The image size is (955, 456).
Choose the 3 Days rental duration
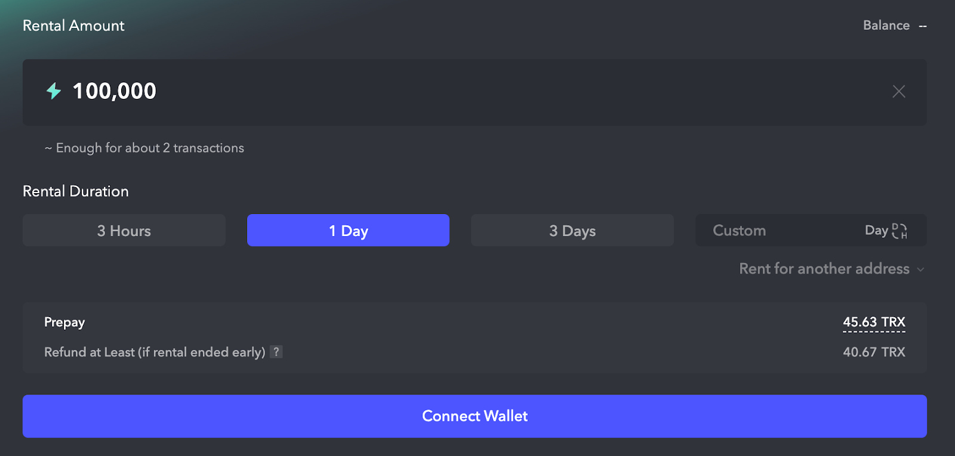click(x=572, y=230)
